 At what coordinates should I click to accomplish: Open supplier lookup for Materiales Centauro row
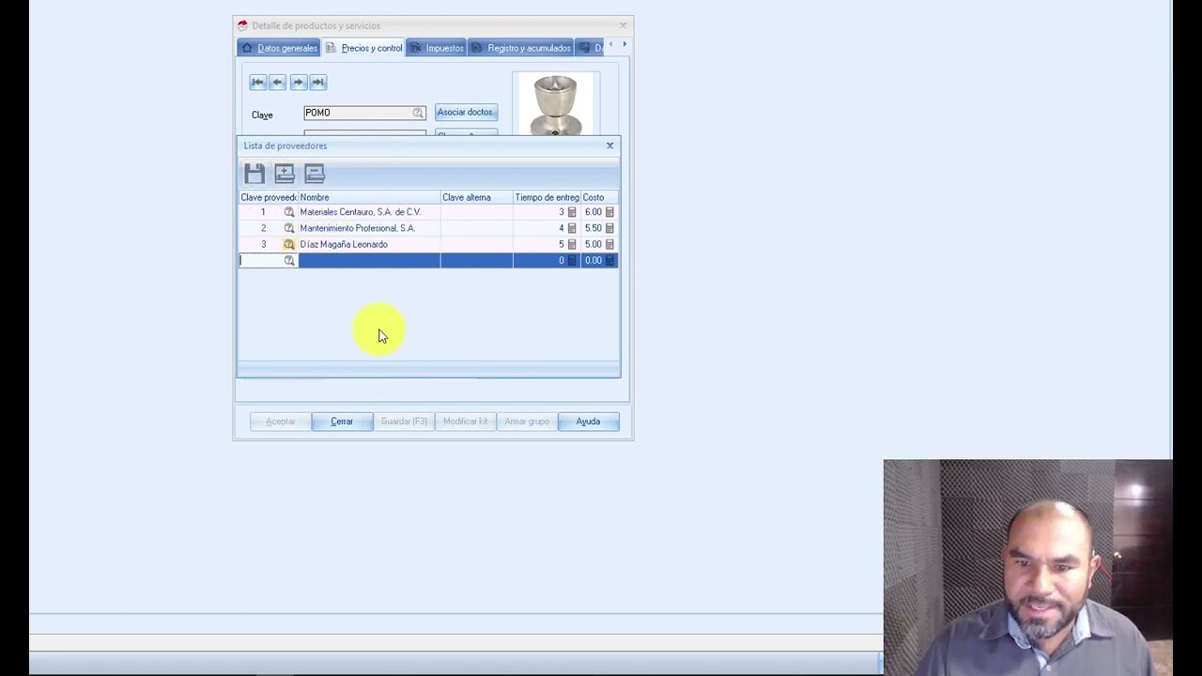pos(289,212)
